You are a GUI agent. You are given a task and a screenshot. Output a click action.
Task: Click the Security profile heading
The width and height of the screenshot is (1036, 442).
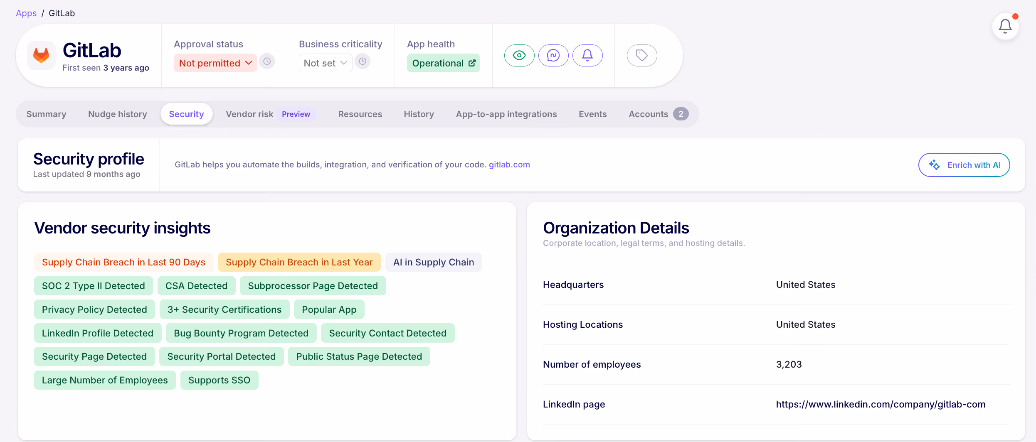pyautogui.click(x=89, y=159)
